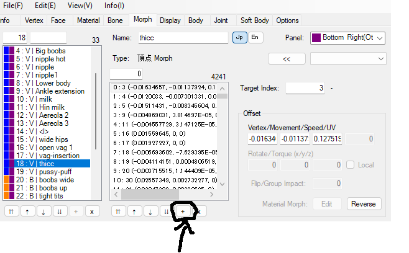Screen dimensions: 409x253
Task: Delete the selected morph with x button
Action: pyautogui.click(x=92, y=211)
